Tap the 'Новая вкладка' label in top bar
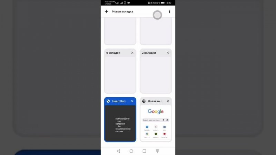Screen dimensions: 276x155 [122, 12]
